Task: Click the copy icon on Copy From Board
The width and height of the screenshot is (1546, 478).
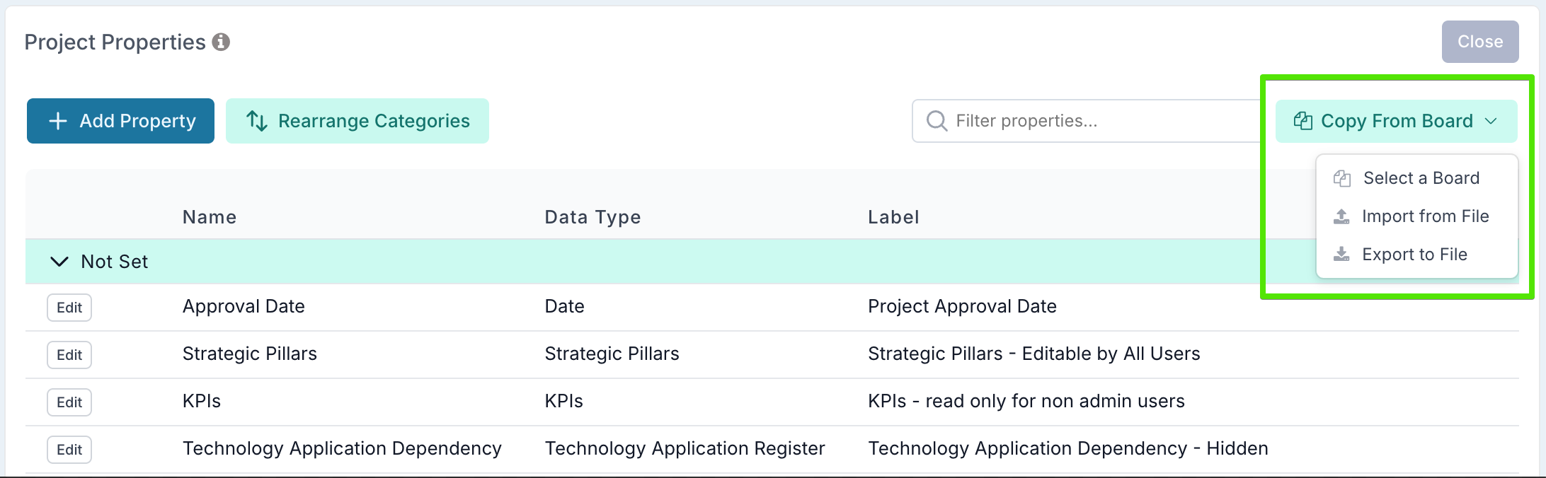Action: click(1302, 121)
